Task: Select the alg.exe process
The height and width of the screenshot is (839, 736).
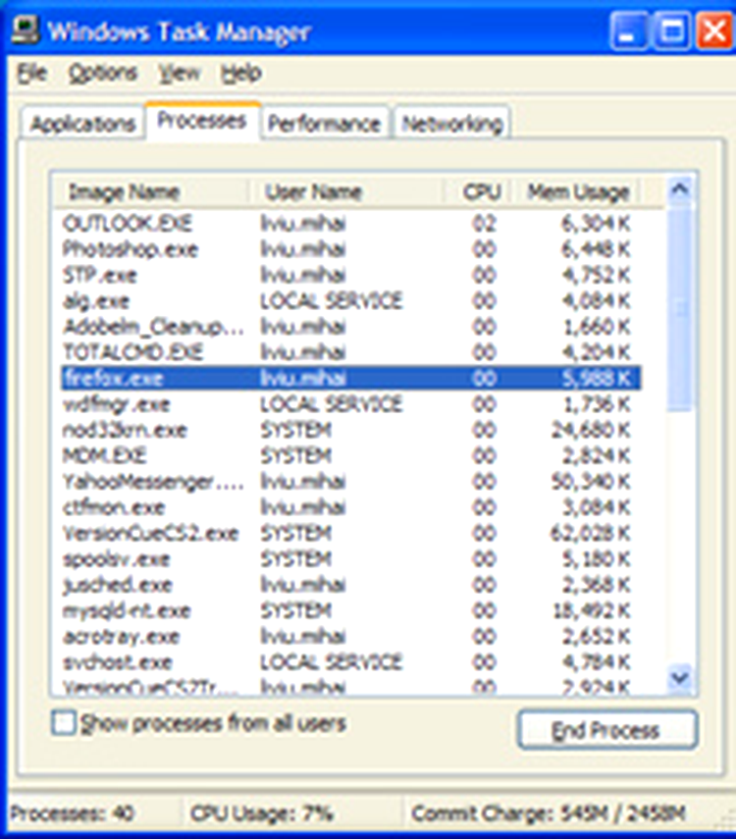Action: pyautogui.click(x=350, y=300)
